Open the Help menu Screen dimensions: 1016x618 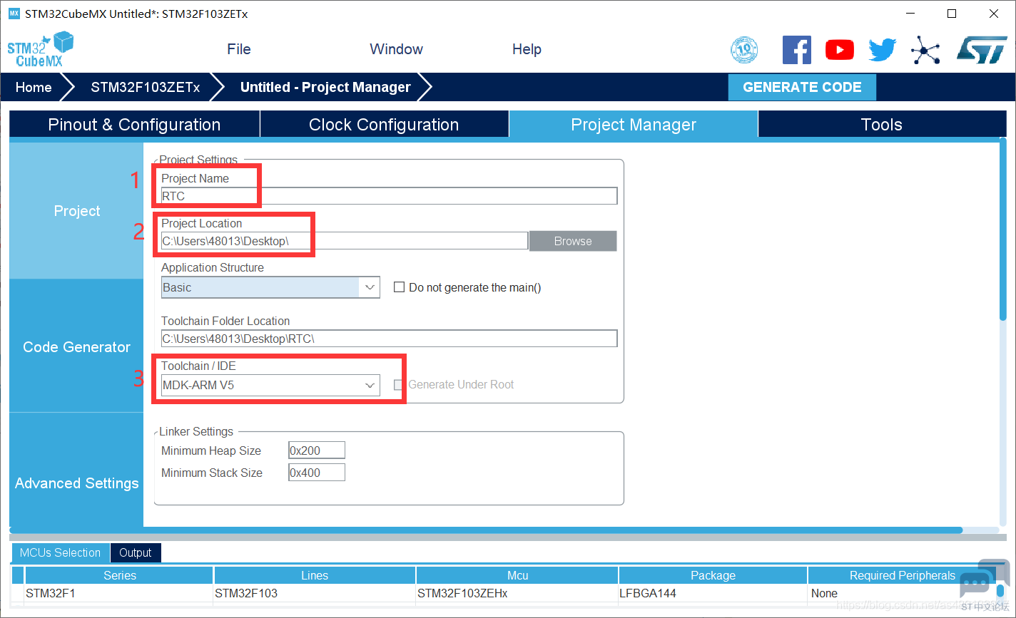[x=527, y=49]
